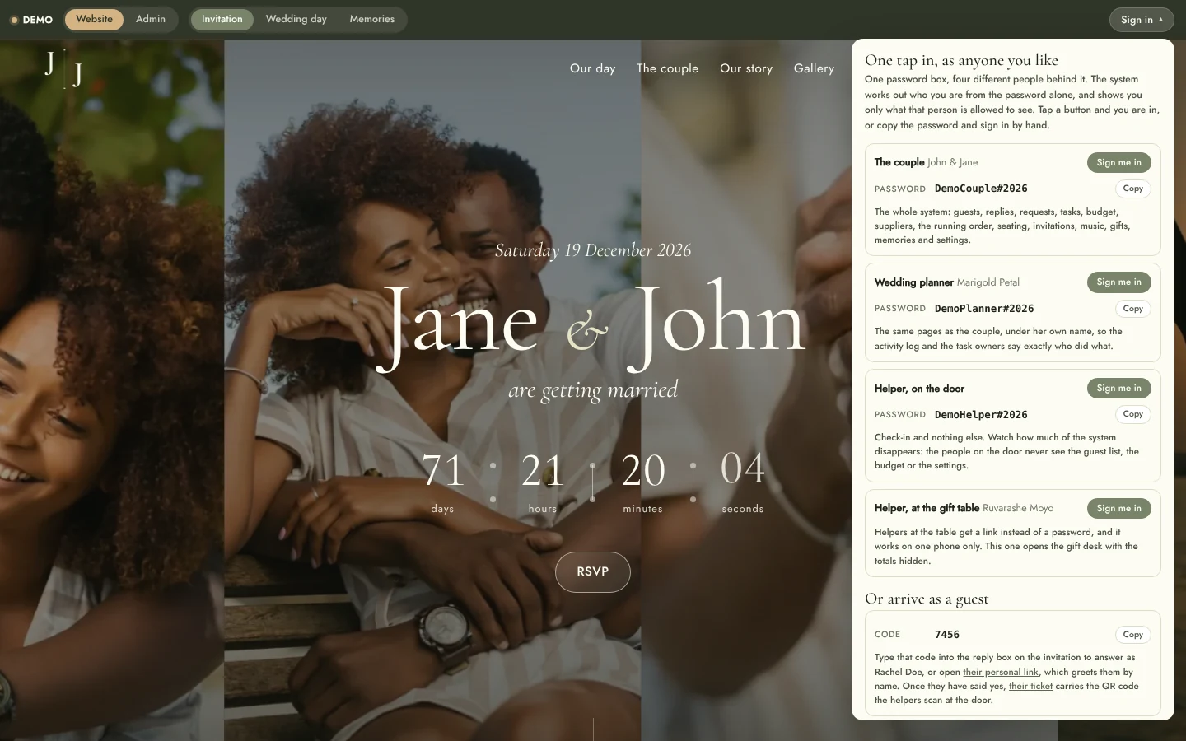Screen dimensions: 1186x741
Task: Select the Wedding day tab
Action: (x=296, y=19)
